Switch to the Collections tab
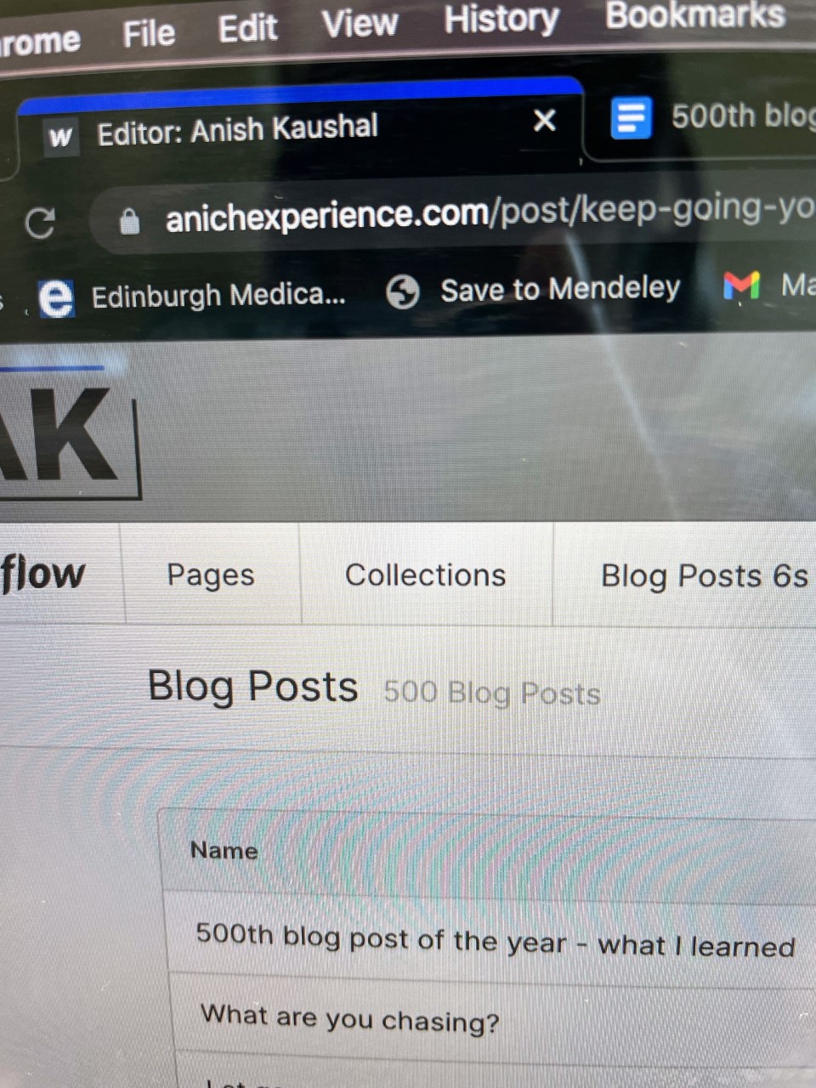The width and height of the screenshot is (816, 1088). point(426,575)
